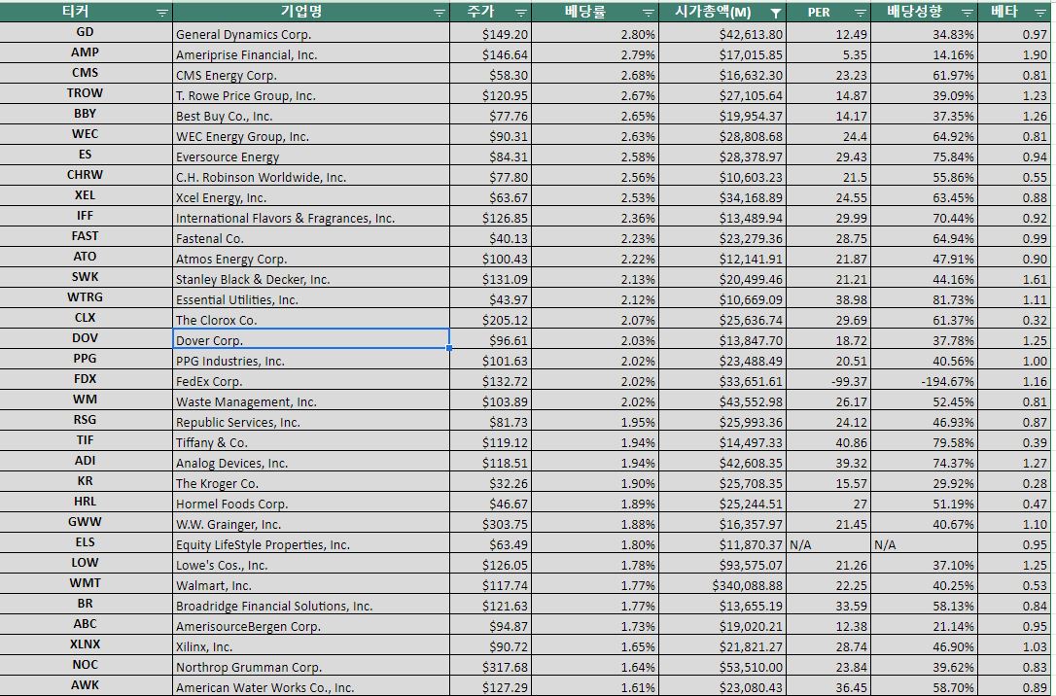
Task: Select the XEL ticker cell
Action: (86, 196)
